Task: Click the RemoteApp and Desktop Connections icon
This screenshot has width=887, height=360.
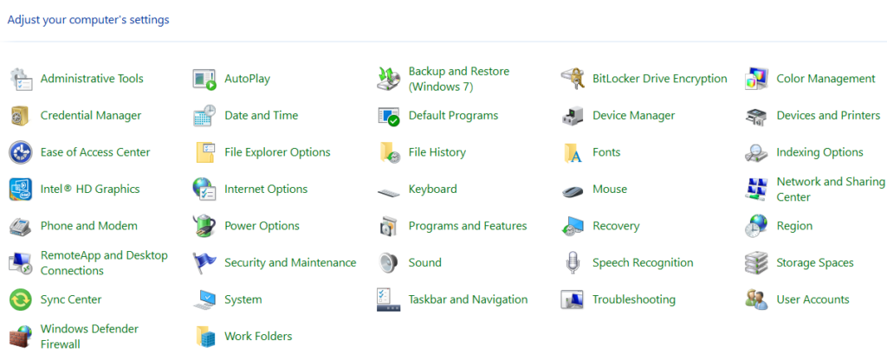Action: click(x=21, y=263)
